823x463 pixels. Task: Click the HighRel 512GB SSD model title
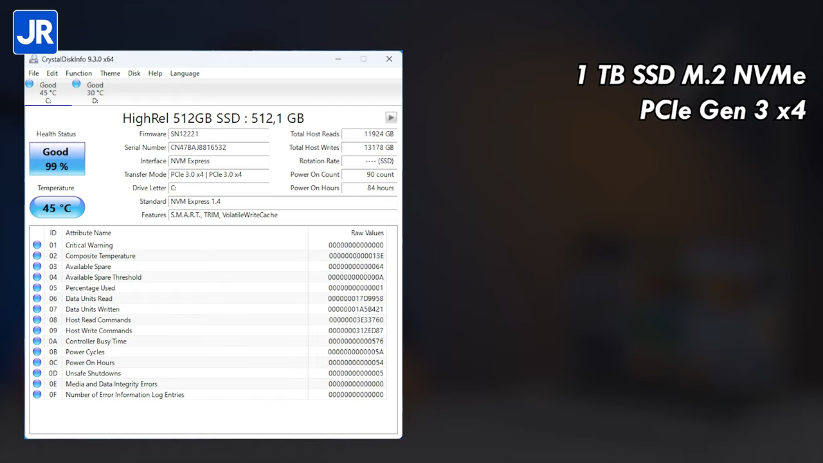[213, 118]
